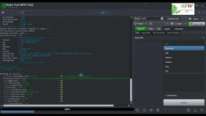The height and width of the screenshot is (116, 206).
Task: Expand the Reboot dropdown arrow
Action: point(146,24)
